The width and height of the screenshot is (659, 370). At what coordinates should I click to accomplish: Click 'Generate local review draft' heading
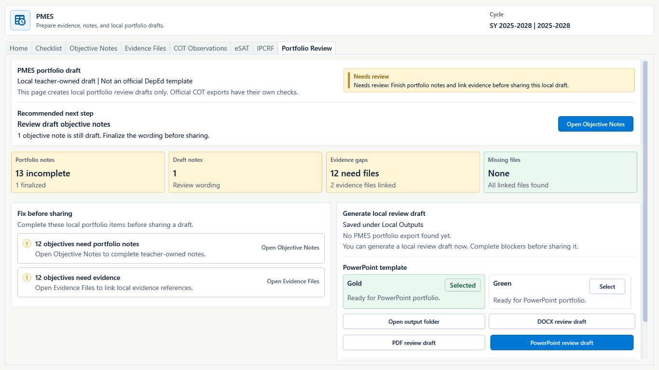[384, 213]
